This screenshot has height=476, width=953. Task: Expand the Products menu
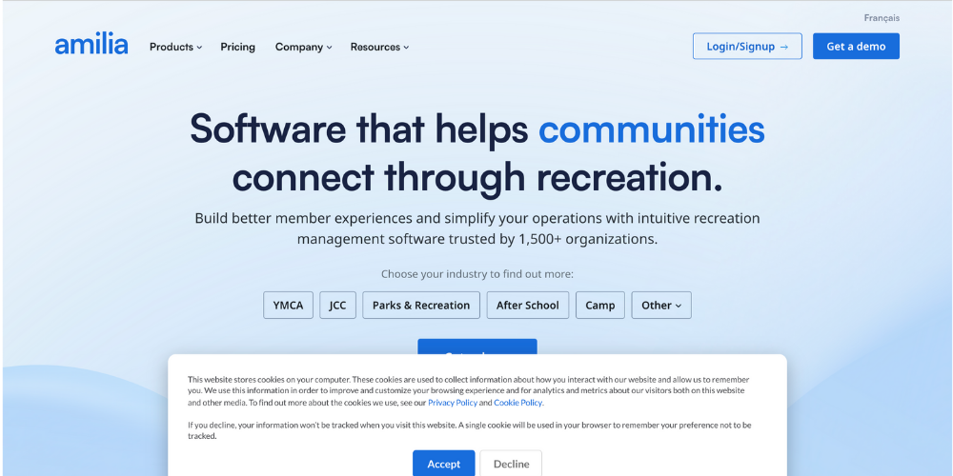pyautogui.click(x=175, y=47)
